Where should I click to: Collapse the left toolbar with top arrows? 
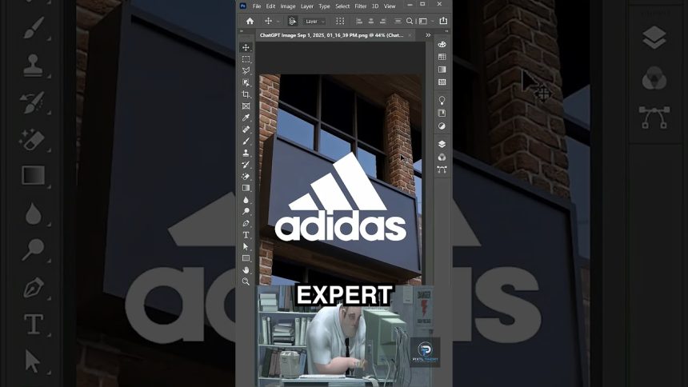coord(241,31)
